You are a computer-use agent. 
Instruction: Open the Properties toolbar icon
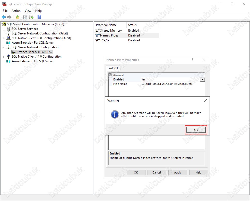click(25, 17)
